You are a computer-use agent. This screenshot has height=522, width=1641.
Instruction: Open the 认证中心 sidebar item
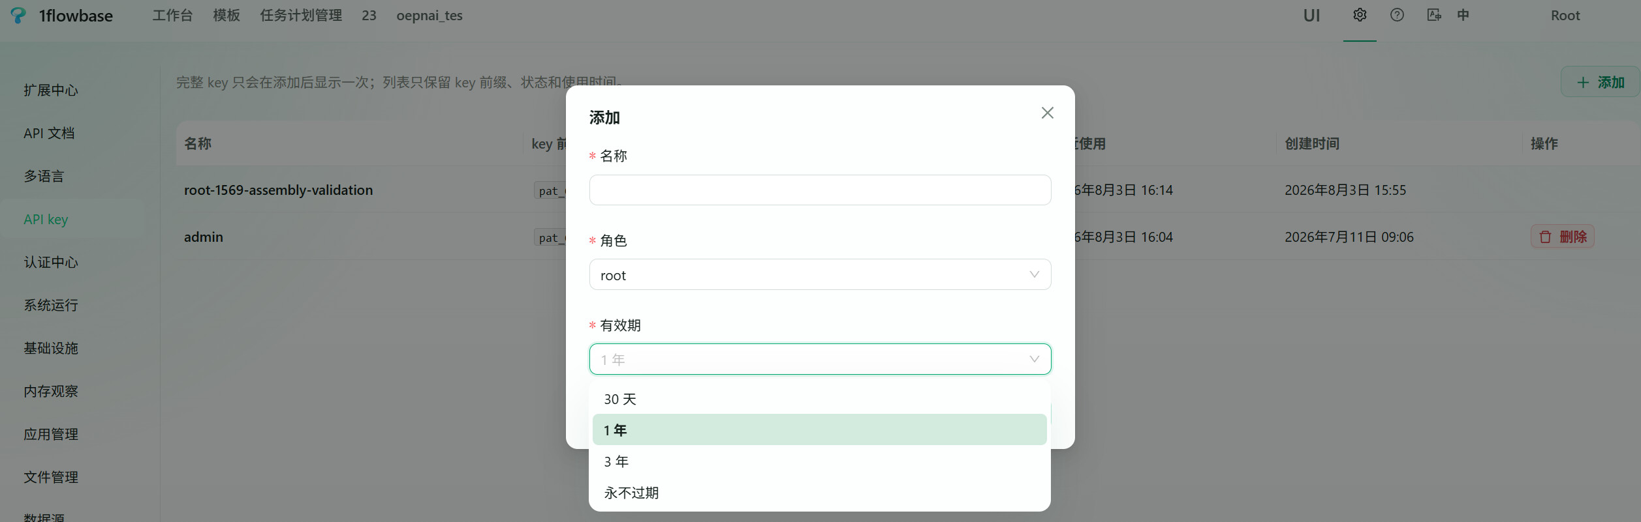(51, 262)
